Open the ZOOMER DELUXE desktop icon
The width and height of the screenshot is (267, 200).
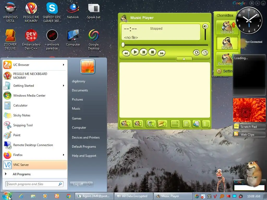click(10, 40)
